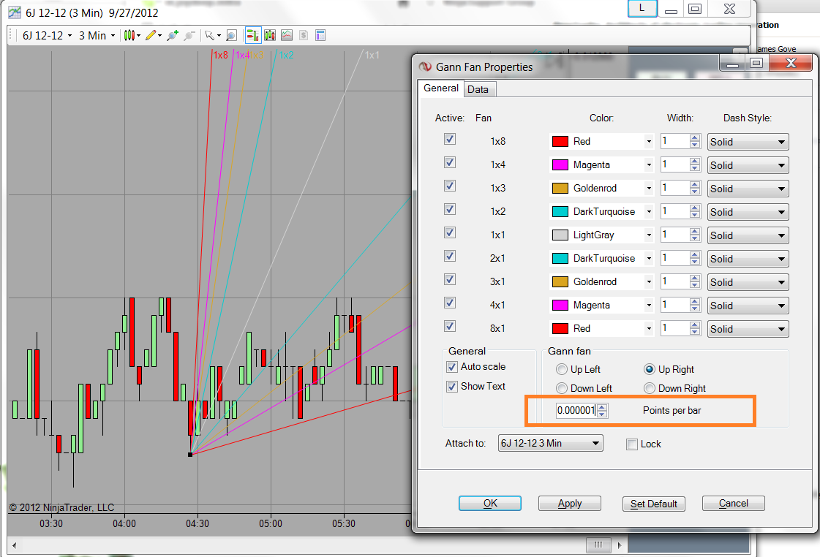This screenshot has width=820, height=557.
Task: Uncheck the 2x1 fan active checkbox
Action: pos(450,256)
